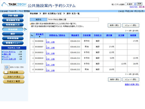The width and height of the screenshot is (145, 109).
Task: Open user name link in row 09-0000010
Action: click(x=50, y=53)
